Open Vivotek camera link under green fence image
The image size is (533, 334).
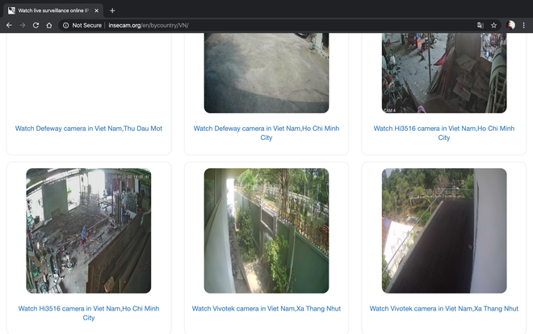266,308
